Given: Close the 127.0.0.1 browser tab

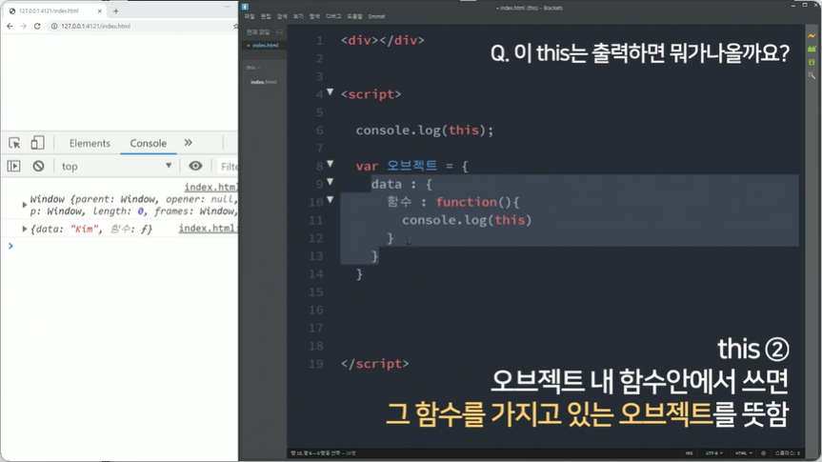Looking at the screenshot, I should (x=100, y=10).
